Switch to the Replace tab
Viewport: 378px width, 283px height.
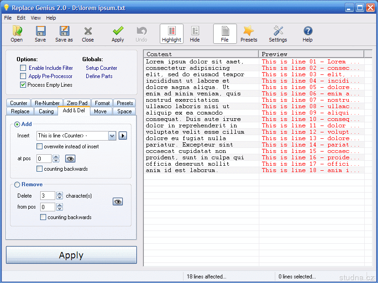20,111
